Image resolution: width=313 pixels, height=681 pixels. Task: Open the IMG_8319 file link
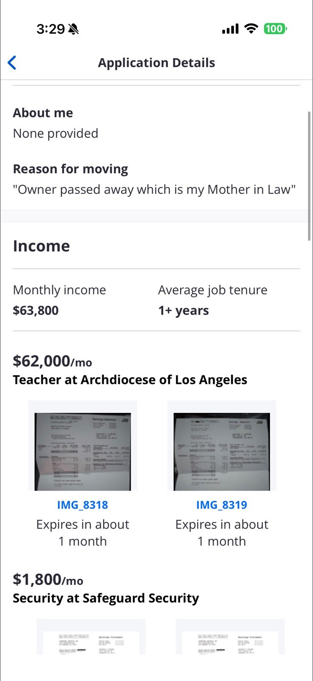click(222, 505)
